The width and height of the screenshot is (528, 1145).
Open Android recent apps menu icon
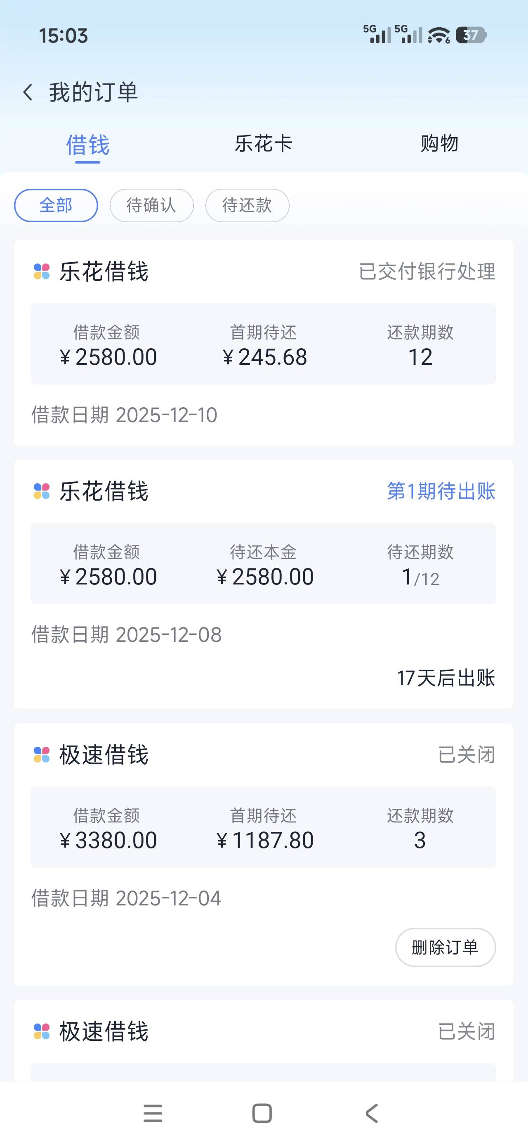pos(153,1114)
